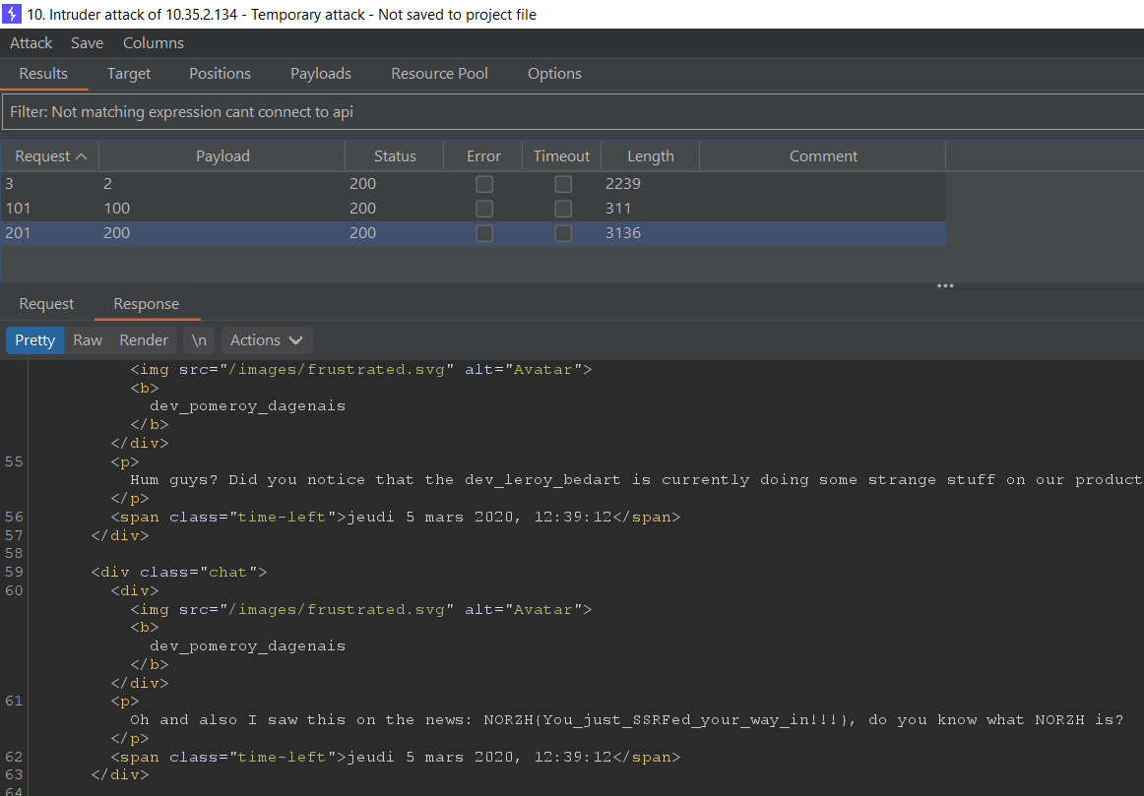The image size is (1144, 796).
Task: Toggle Error checkbox for request 201
Action: 484,233
